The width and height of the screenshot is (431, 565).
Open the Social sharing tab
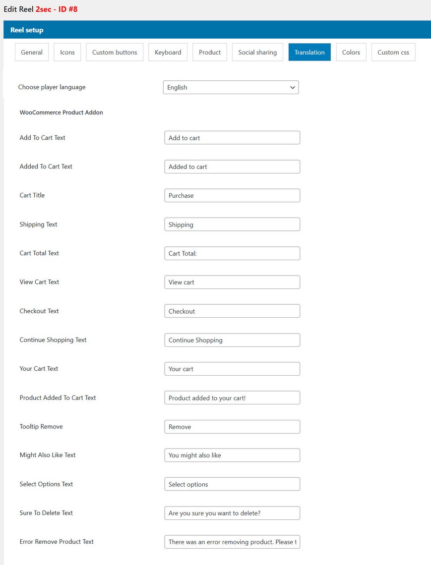coord(257,52)
